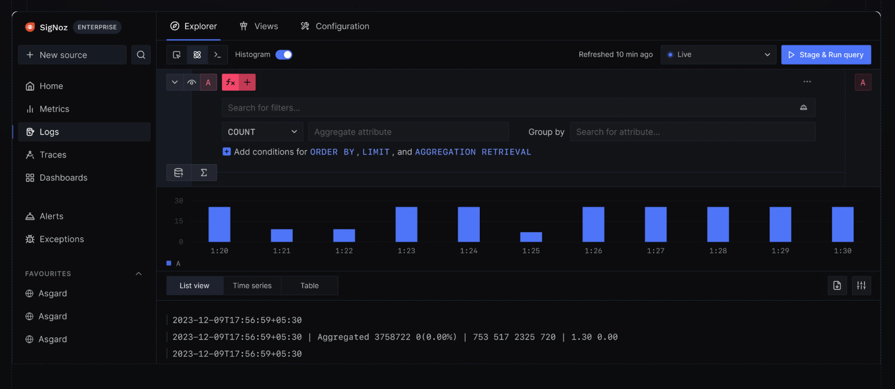The image size is (895, 389).
Task: Toggle query A visibility eye icon
Action: [x=192, y=82]
